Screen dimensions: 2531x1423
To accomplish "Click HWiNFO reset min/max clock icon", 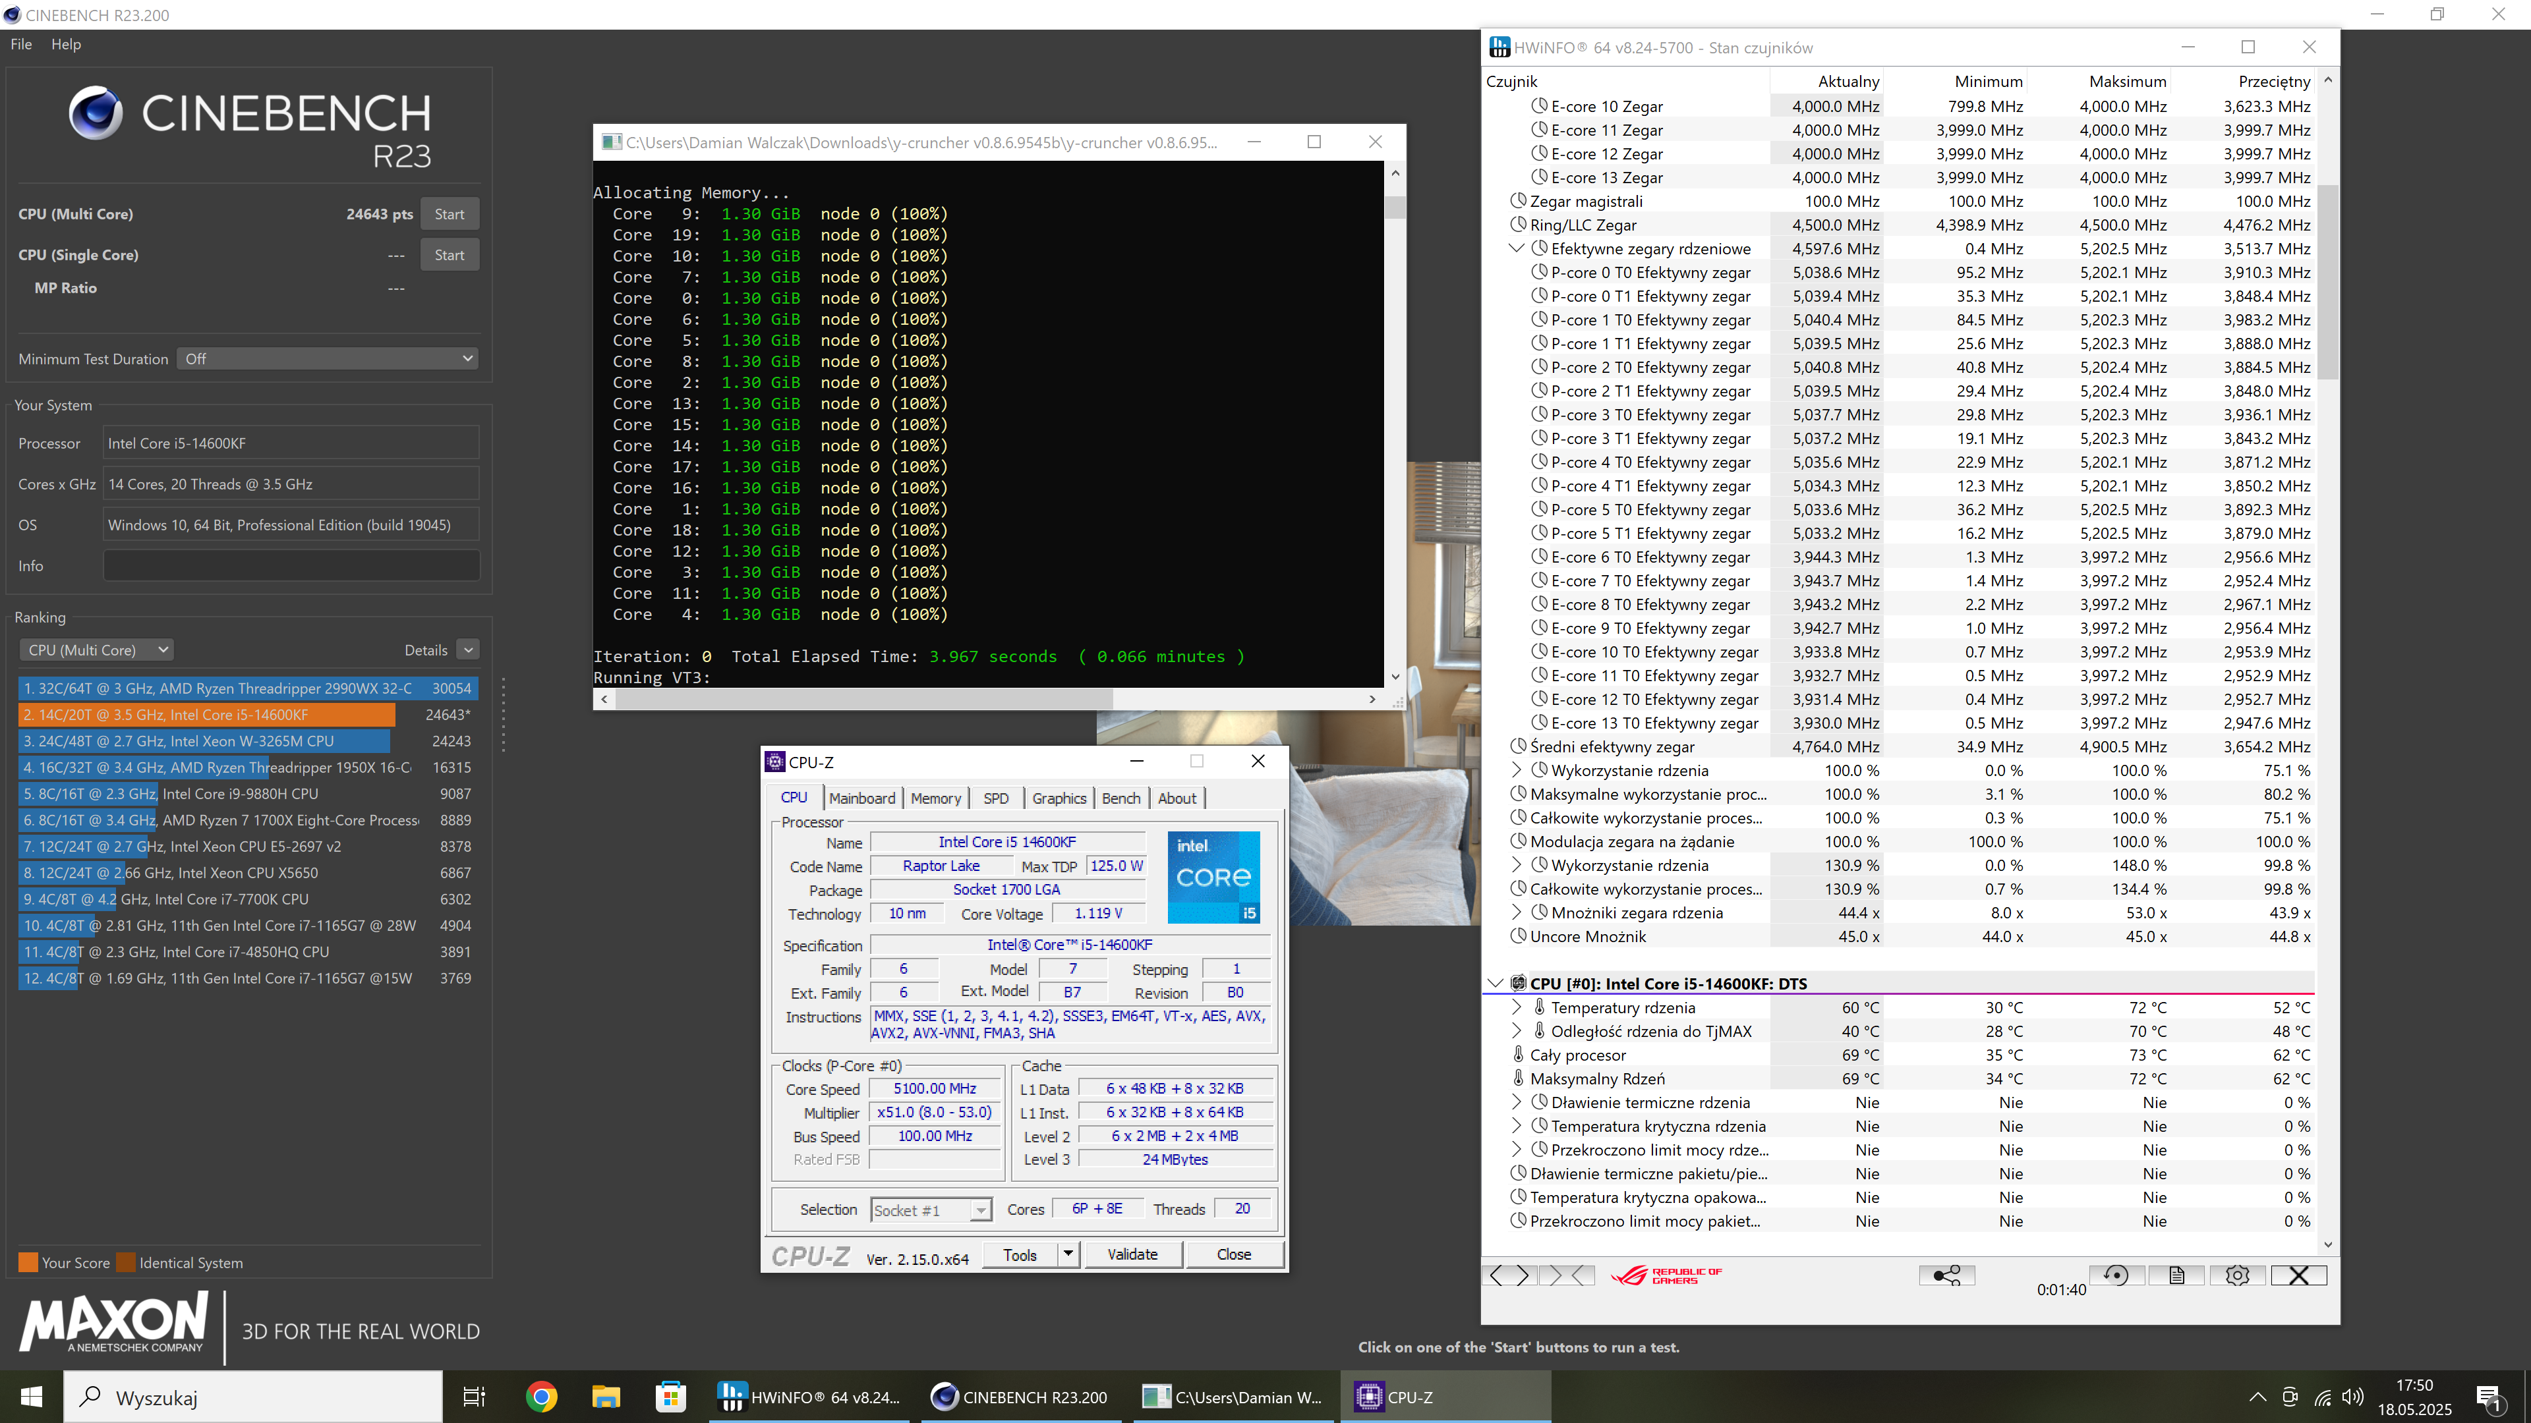I will 2115,1275.
